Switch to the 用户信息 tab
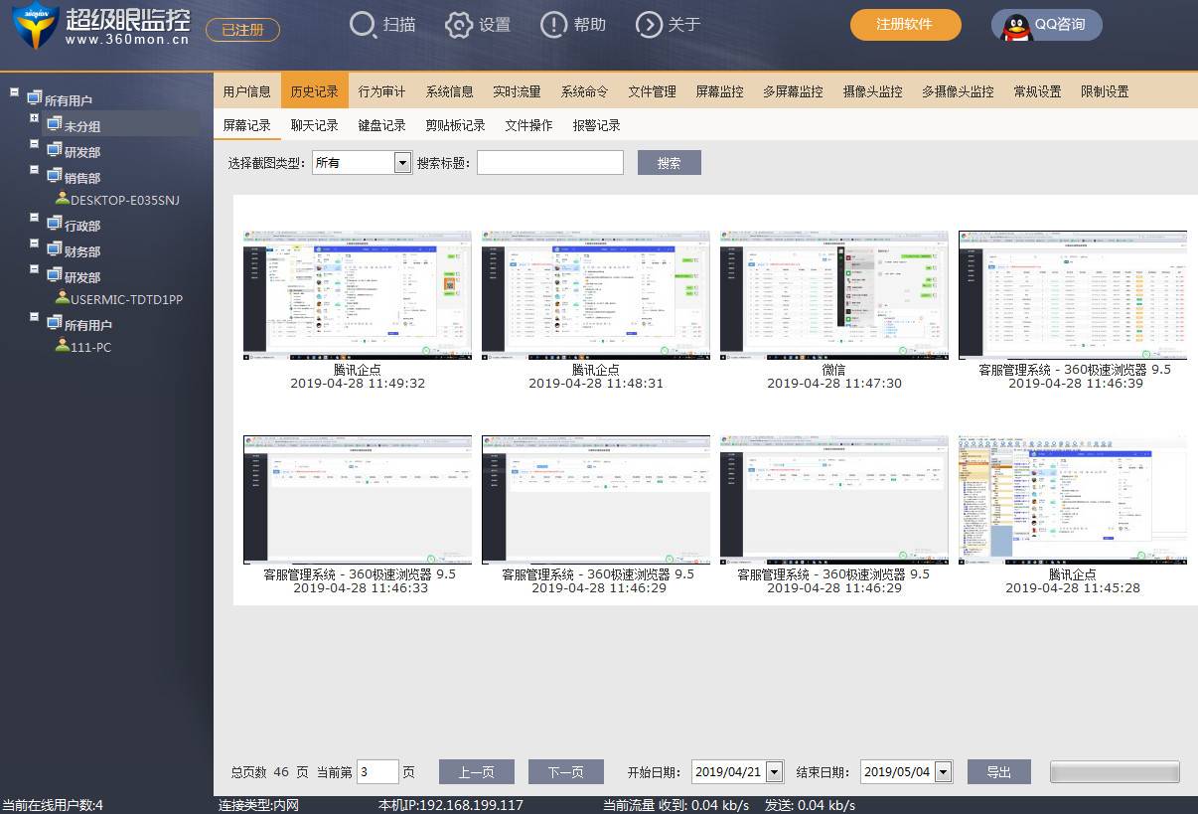 pos(247,91)
